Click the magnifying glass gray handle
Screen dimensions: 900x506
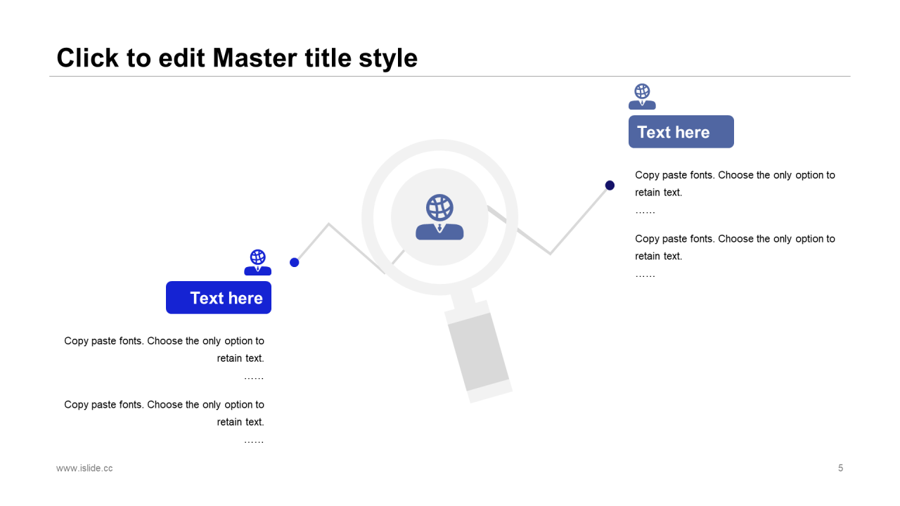pos(478,349)
